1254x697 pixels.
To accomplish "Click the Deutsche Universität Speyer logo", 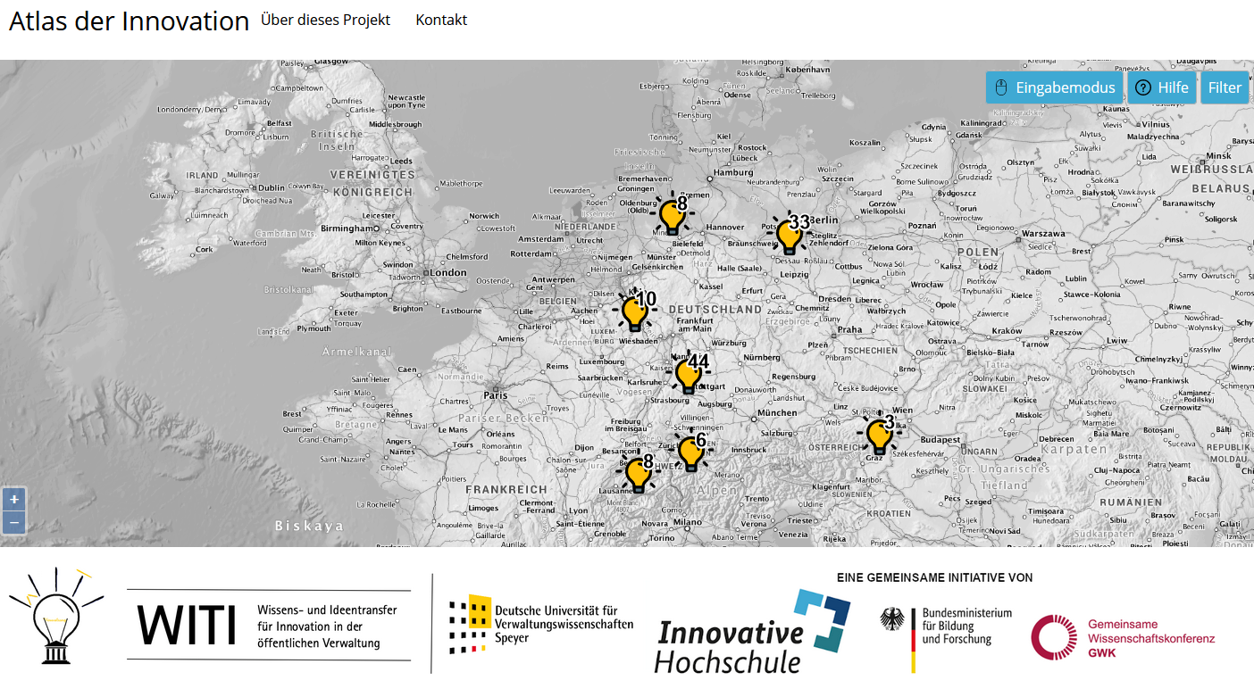I will click(x=541, y=624).
